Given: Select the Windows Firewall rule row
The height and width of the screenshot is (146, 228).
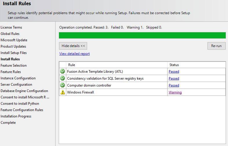Looking at the screenshot, I should tap(142, 92).
